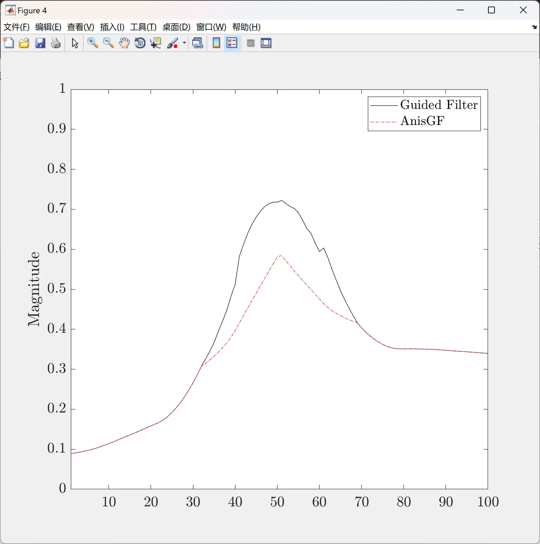Enable the Pan hand tool
540x544 pixels.
point(124,43)
